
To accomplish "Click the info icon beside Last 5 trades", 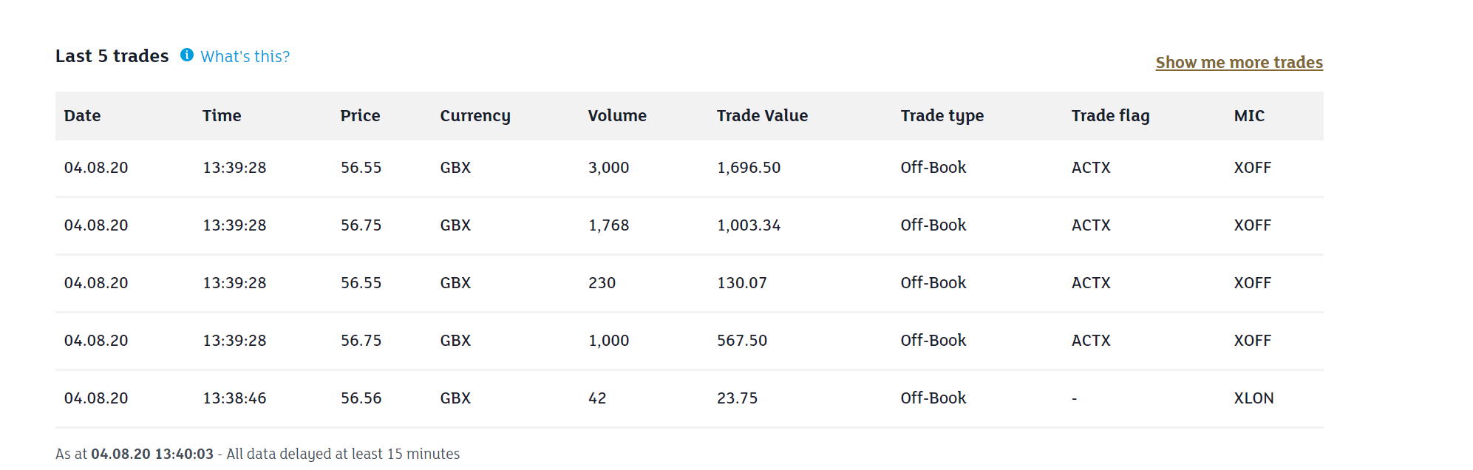I will (x=187, y=55).
